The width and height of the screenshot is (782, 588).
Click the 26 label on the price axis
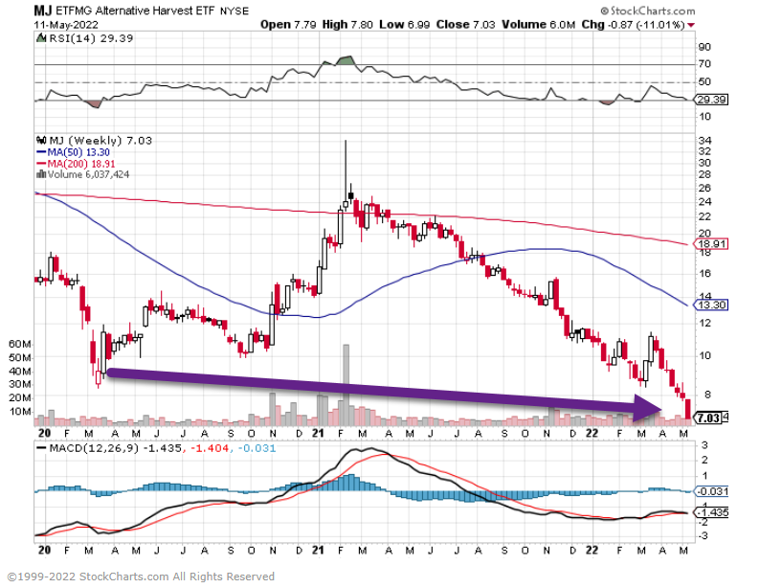[704, 189]
